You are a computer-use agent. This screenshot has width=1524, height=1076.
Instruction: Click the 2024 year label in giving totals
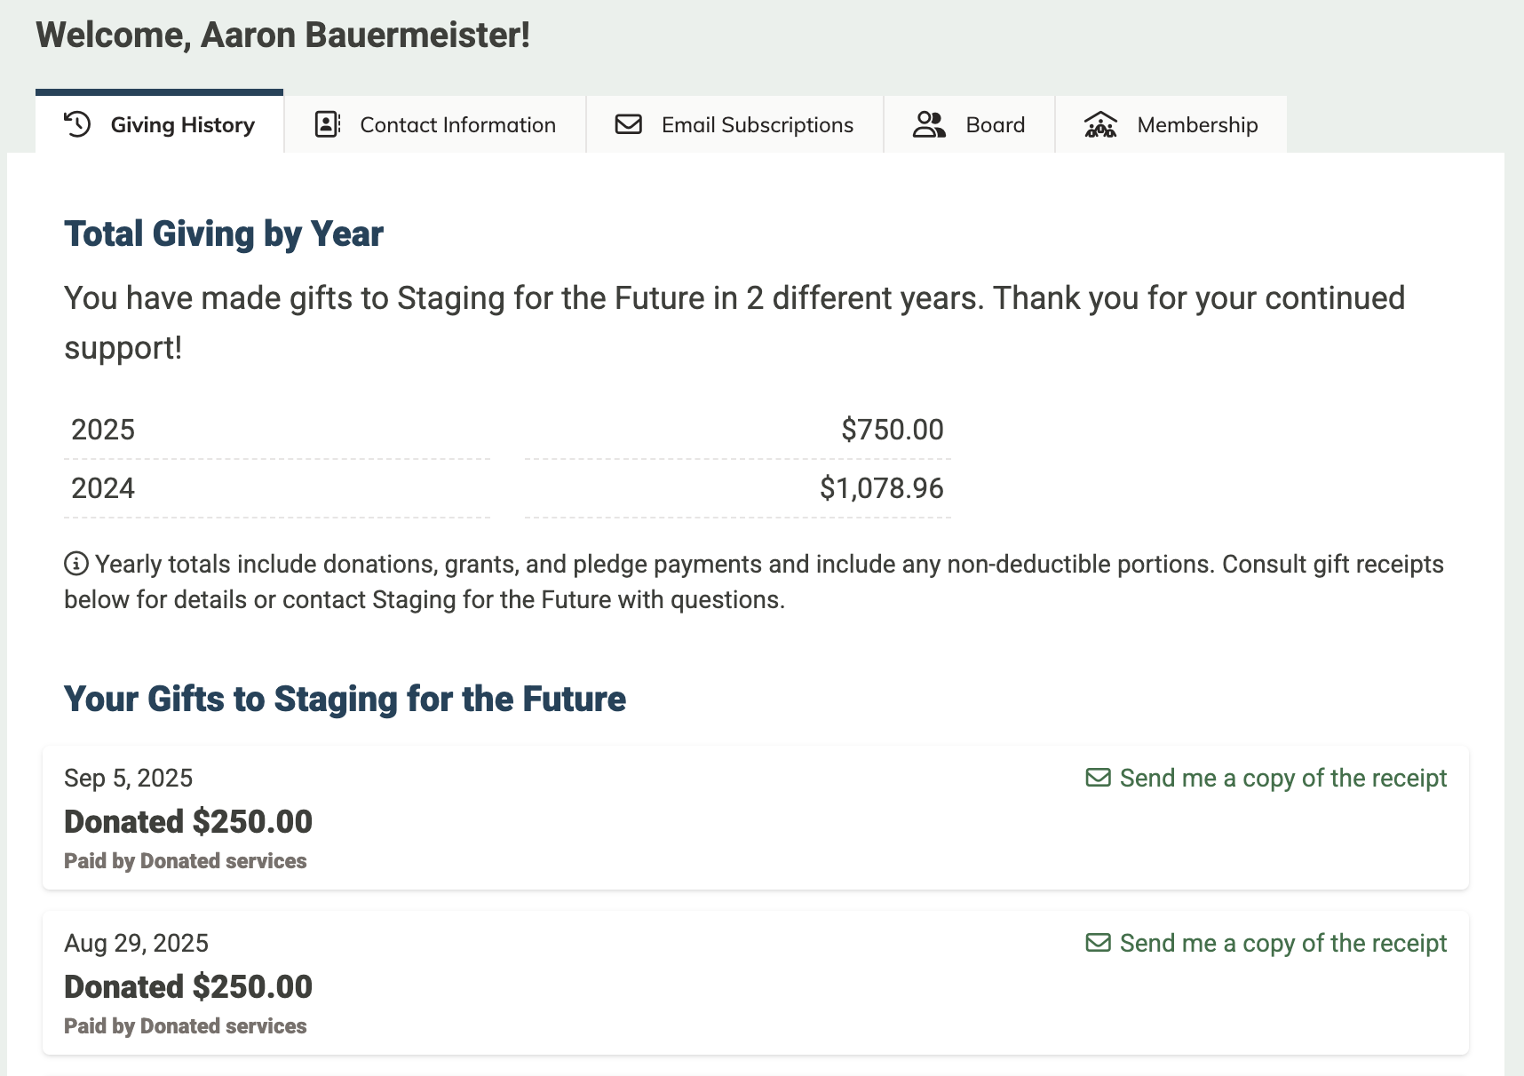click(x=103, y=488)
